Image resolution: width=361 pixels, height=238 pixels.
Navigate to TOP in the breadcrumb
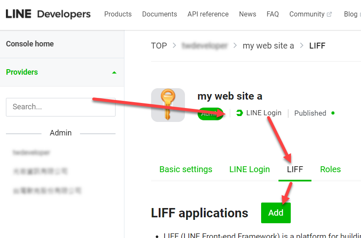[x=159, y=46]
